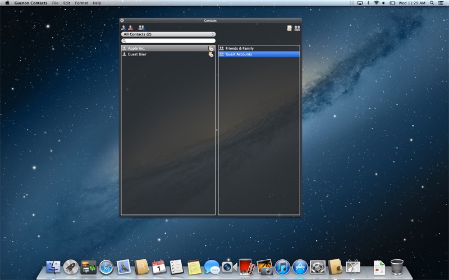Viewport: 449px width, 280px height.
Task: Click the edit note icon
Action: click(289, 27)
